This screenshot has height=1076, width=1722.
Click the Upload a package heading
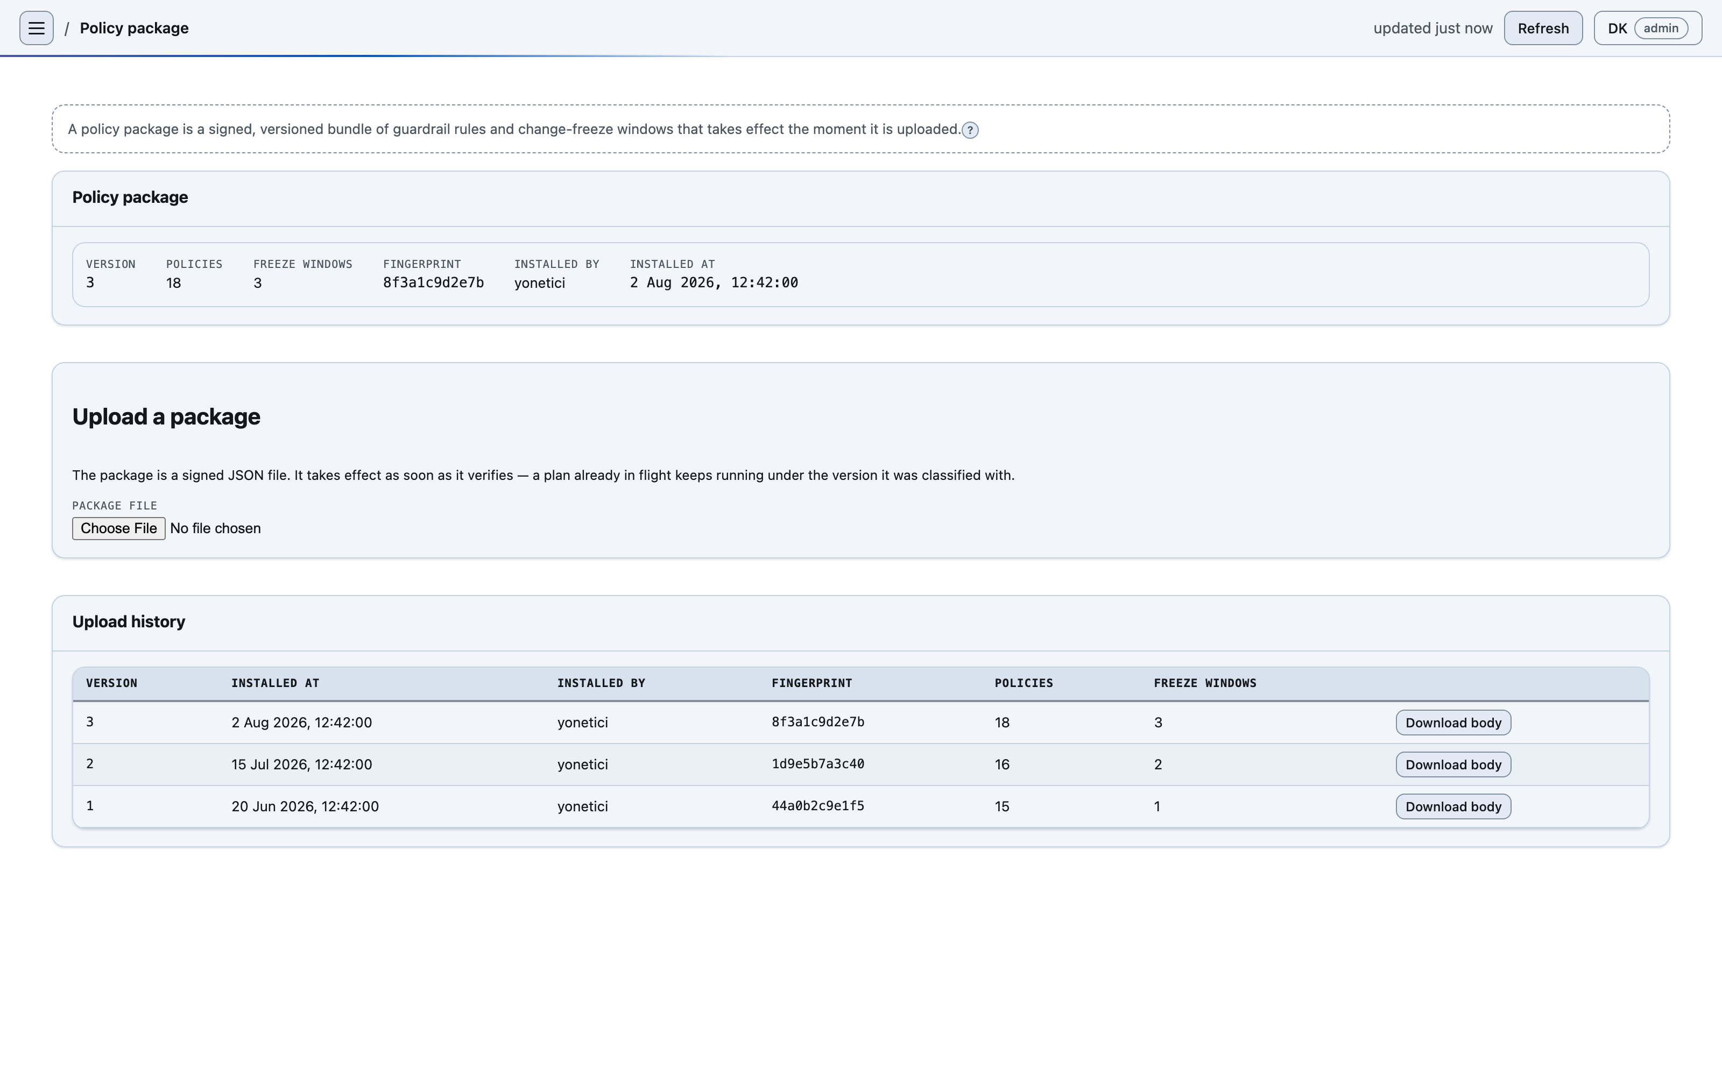pyautogui.click(x=166, y=416)
